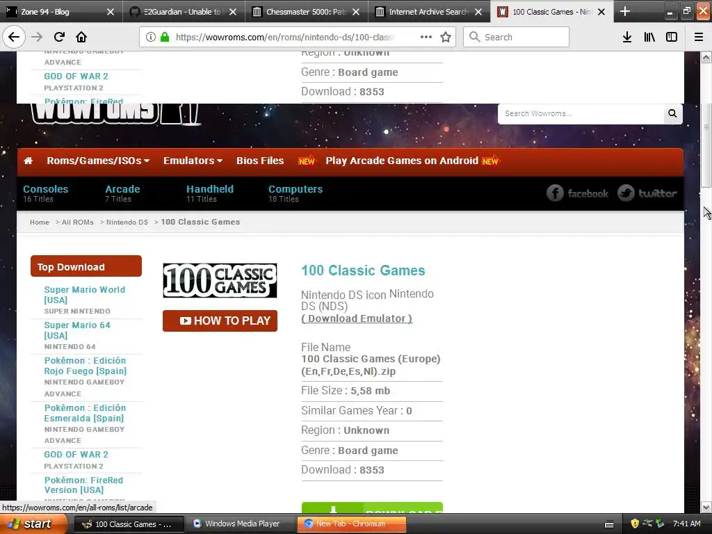Click the Top Download header

click(x=86, y=266)
